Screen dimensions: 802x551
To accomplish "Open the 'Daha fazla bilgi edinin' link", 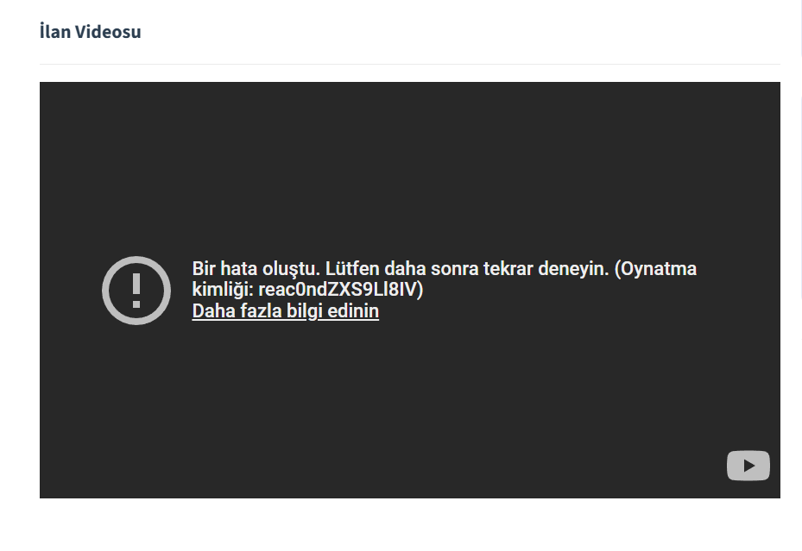I will click(x=285, y=311).
